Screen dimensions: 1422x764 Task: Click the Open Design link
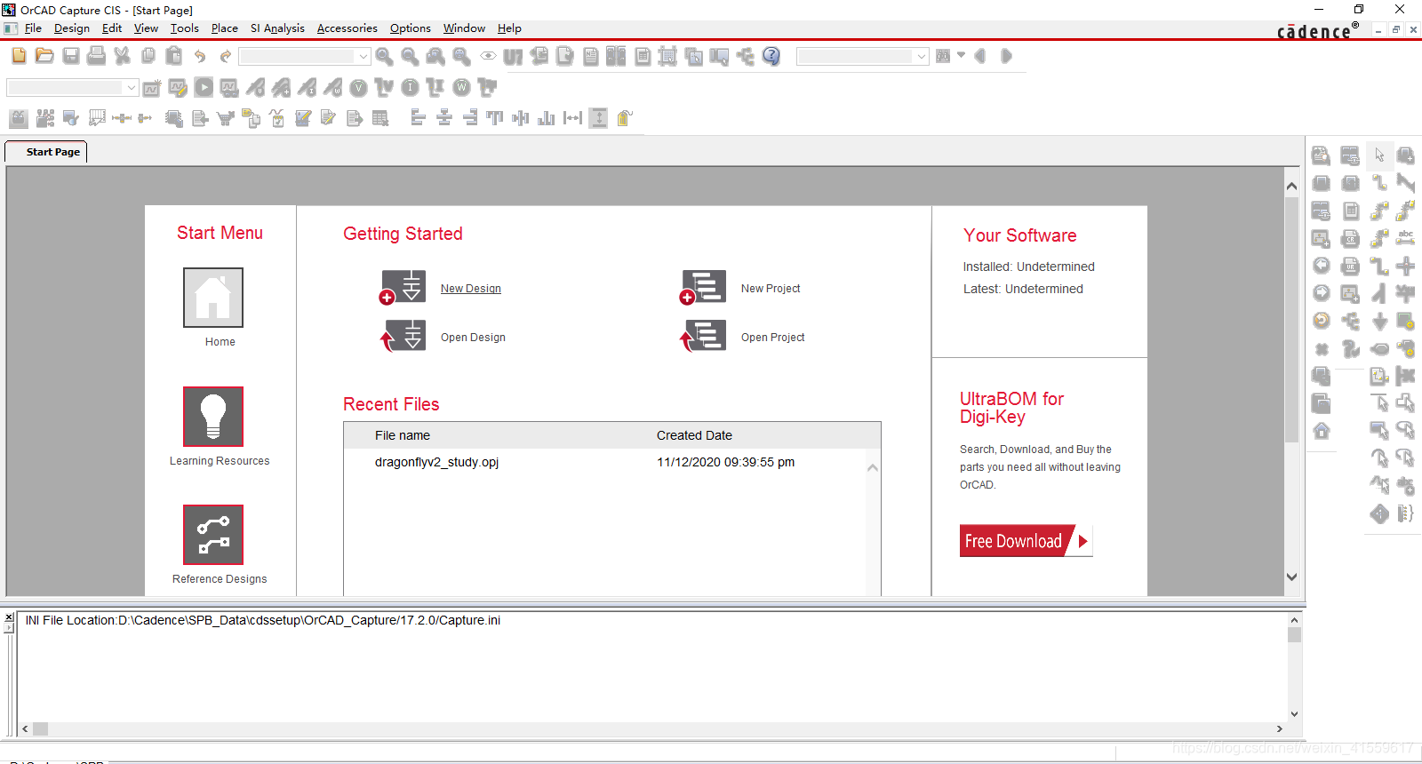pyautogui.click(x=473, y=338)
